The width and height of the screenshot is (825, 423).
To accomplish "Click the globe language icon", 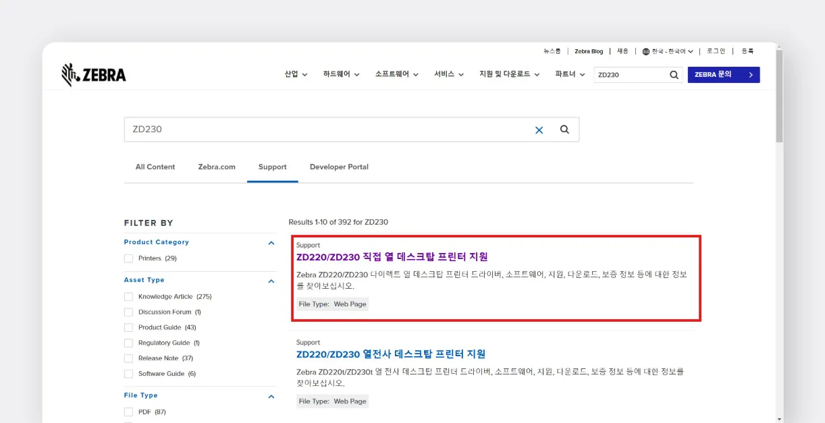I will tap(646, 51).
